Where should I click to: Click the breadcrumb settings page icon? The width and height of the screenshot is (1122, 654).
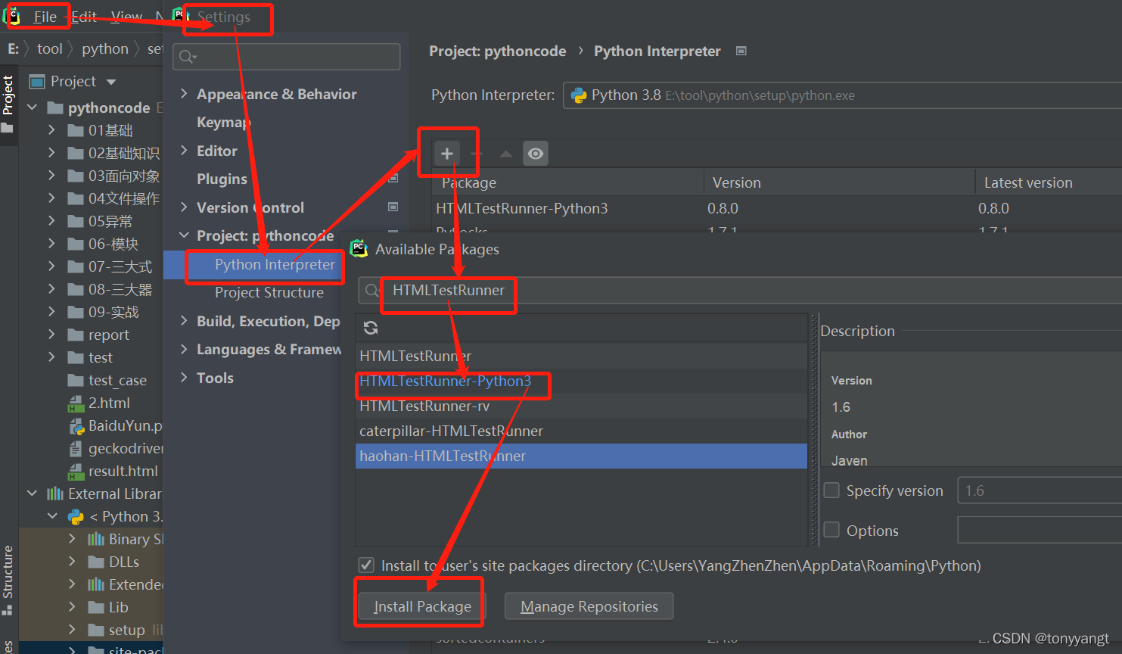pos(741,51)
